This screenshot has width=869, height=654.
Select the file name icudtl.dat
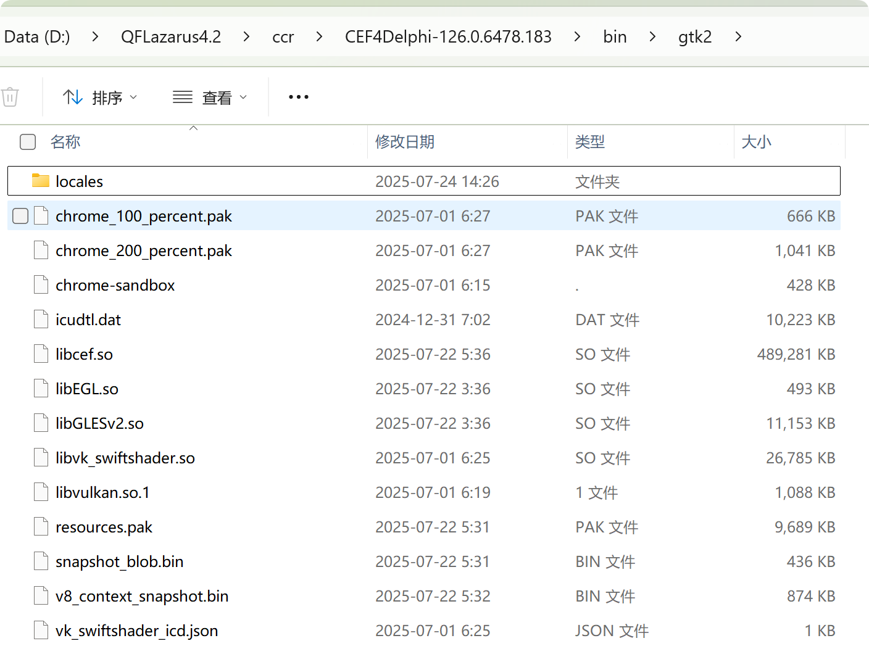coord(88,320)
